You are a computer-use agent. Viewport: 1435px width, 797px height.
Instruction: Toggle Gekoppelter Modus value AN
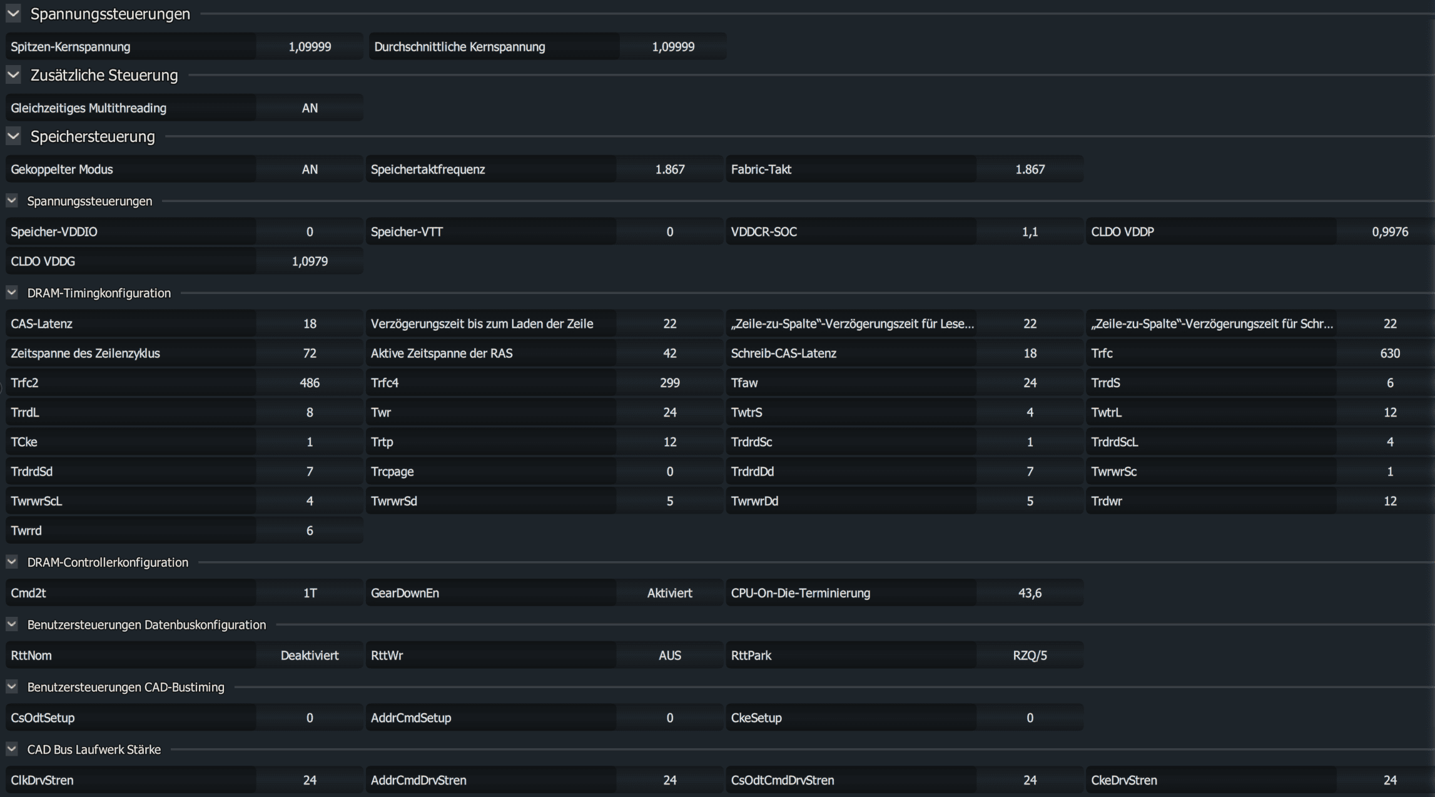(310, 169)
